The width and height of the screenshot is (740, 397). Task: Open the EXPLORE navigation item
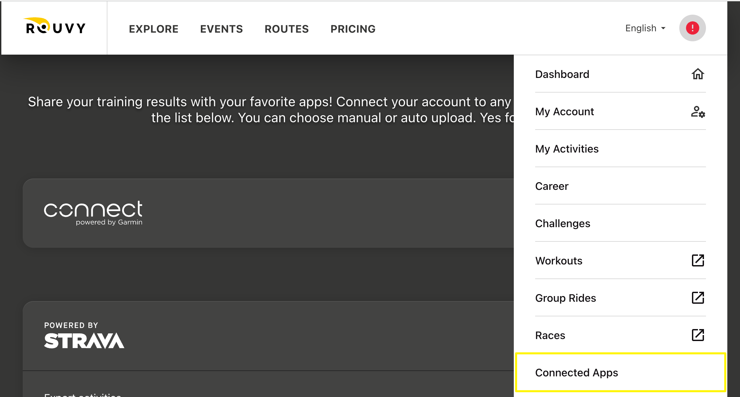(153, 29)
